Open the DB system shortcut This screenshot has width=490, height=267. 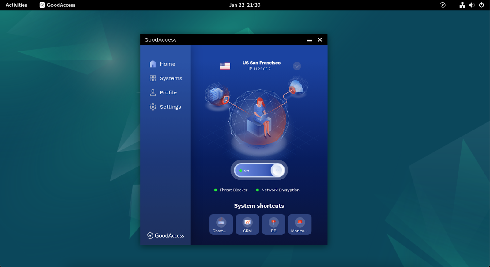tap(273, 224)
